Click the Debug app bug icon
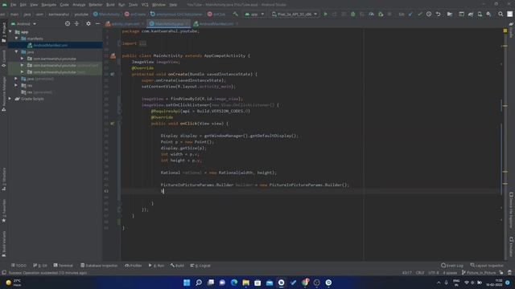 click(352, 14)
